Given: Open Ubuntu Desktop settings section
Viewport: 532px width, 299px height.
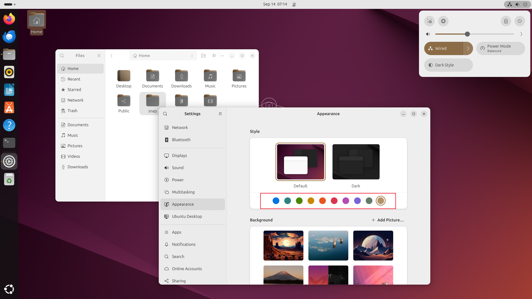Looking at the screenshot, I should [187, 216].
